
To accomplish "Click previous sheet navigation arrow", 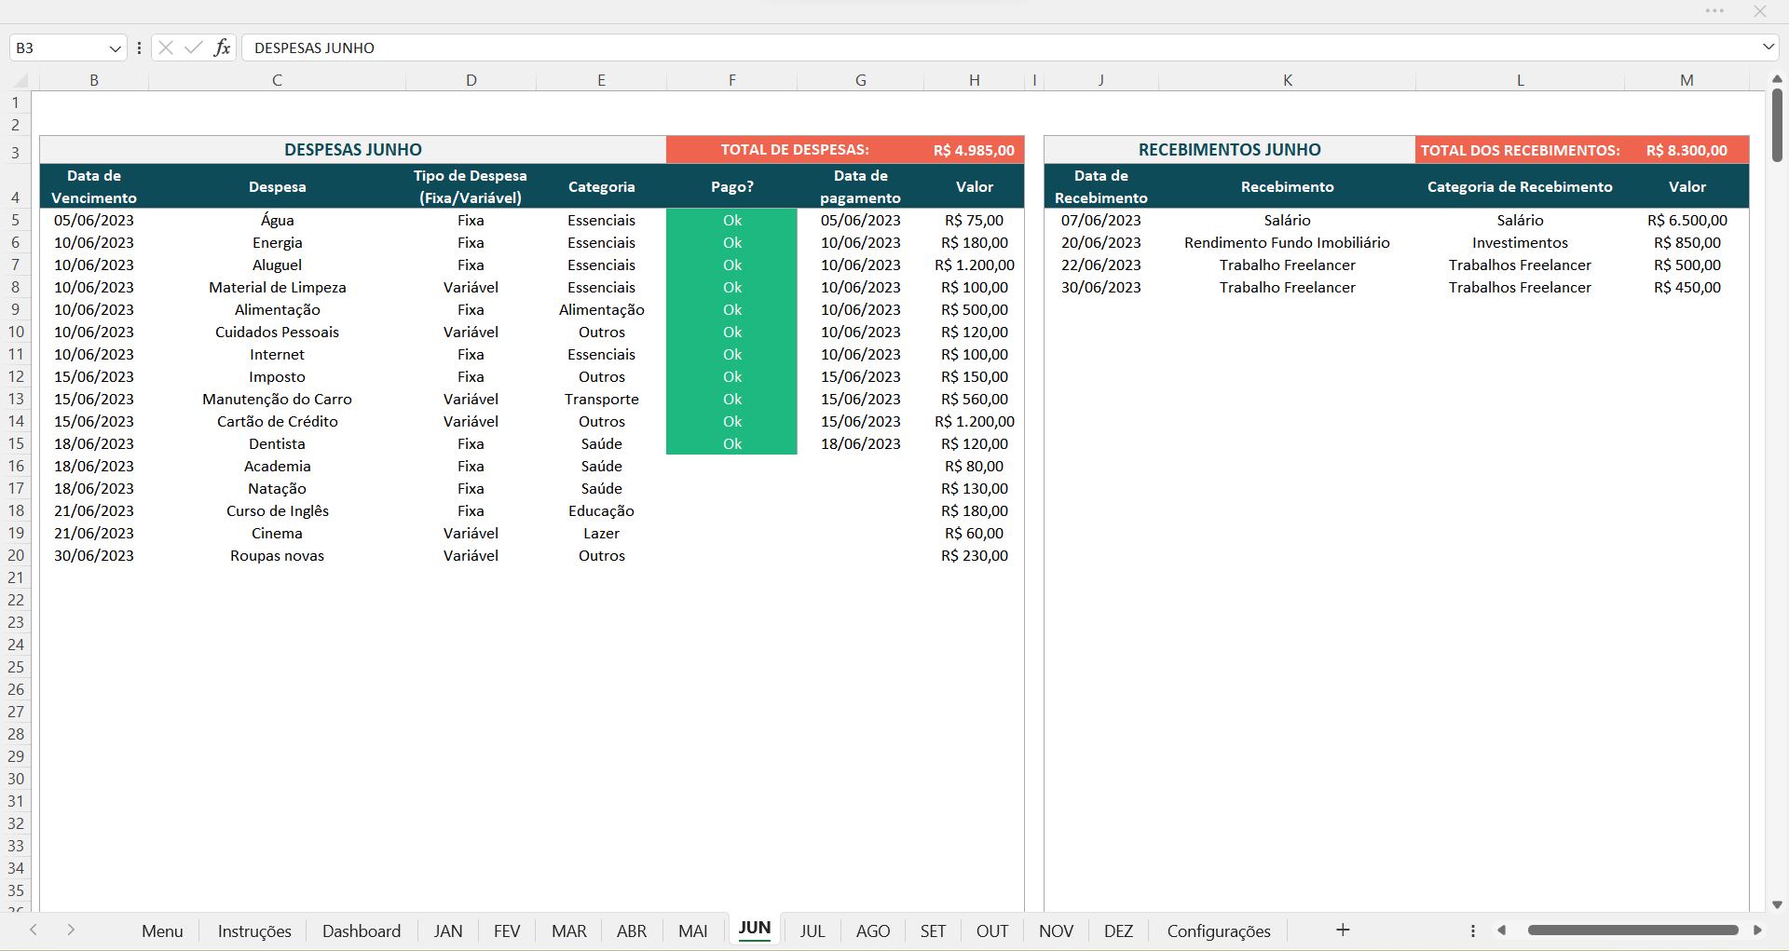I will (x=34, y=930).
